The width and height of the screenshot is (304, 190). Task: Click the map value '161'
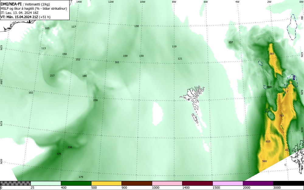[117, 62]
